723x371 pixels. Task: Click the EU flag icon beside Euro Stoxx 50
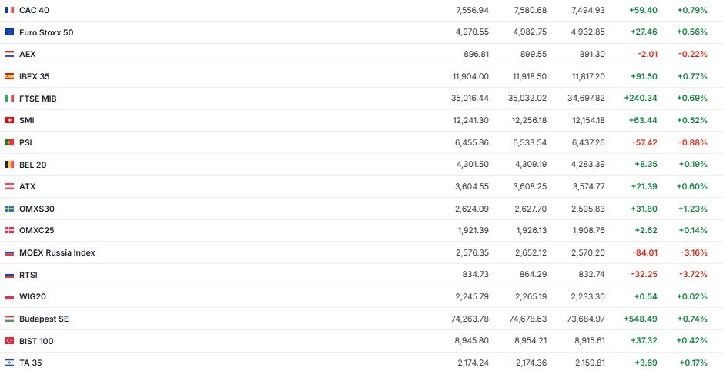(9, 32)
